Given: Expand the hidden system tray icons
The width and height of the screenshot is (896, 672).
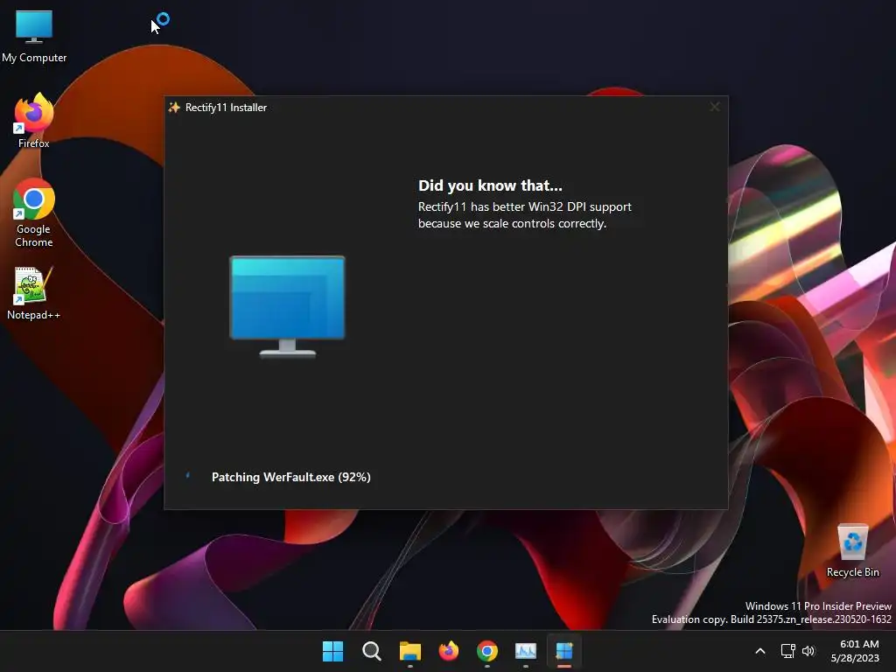Looking at the screenshot, I should tap(760, 651).
